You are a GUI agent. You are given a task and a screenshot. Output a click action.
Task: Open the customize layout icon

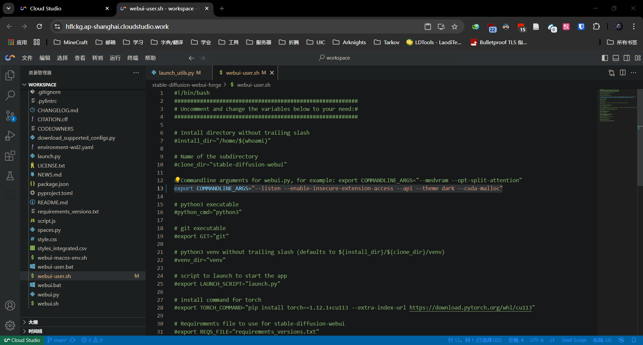[638, 58]
